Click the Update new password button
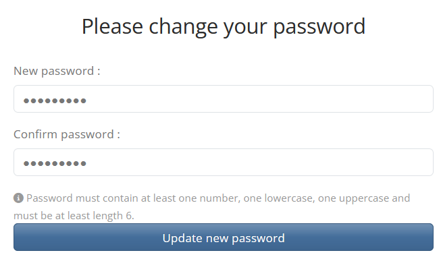The image size is (441, 257). click(224, 237)
